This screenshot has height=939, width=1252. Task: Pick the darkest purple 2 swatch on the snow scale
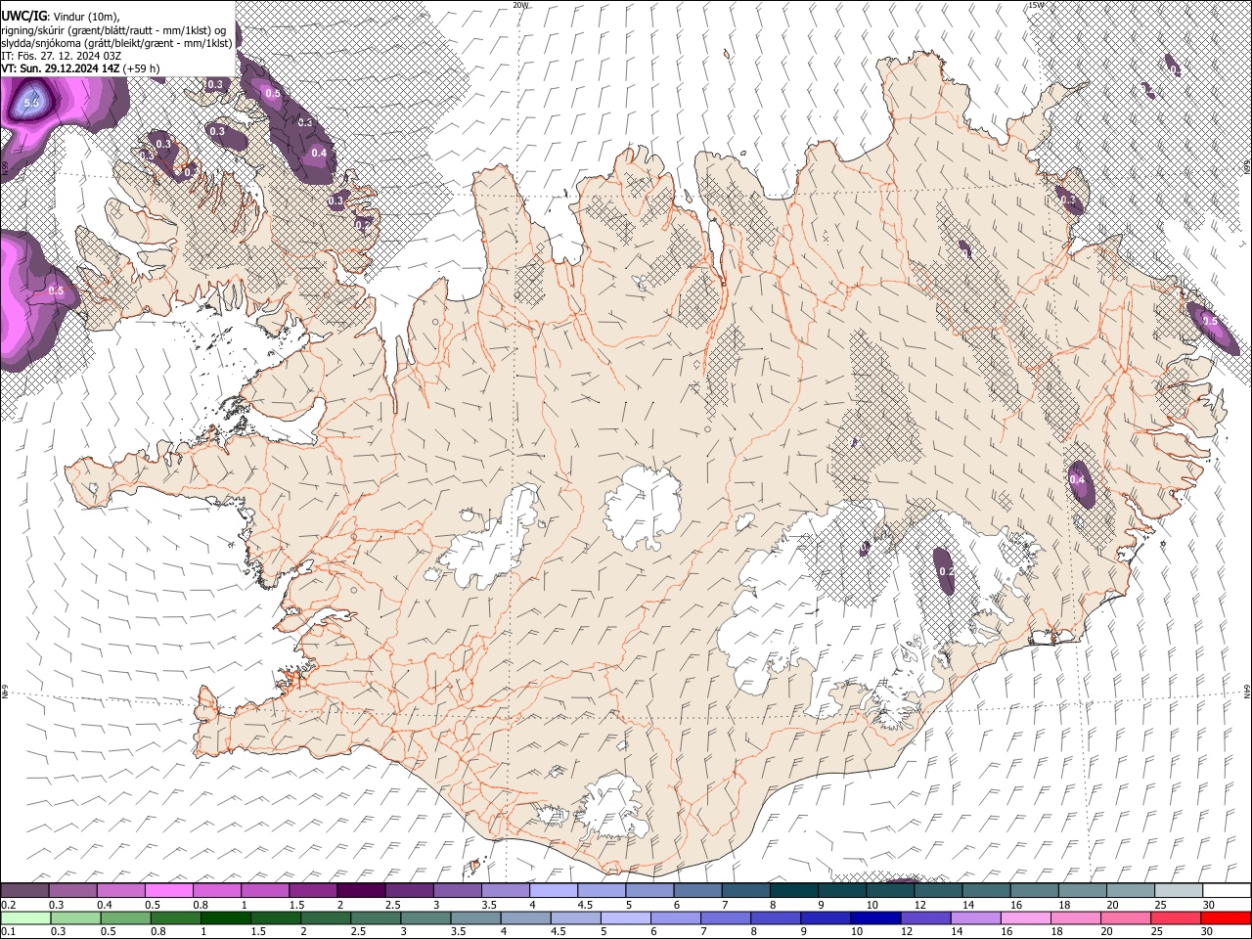click(x=361, y=890)
